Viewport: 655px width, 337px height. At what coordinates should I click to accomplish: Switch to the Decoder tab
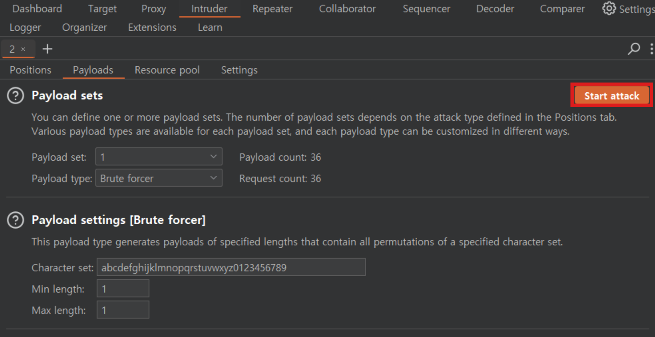495,9
